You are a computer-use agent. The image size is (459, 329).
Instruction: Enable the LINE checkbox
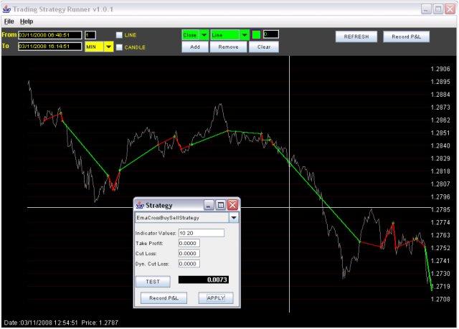tap(119, 34)
